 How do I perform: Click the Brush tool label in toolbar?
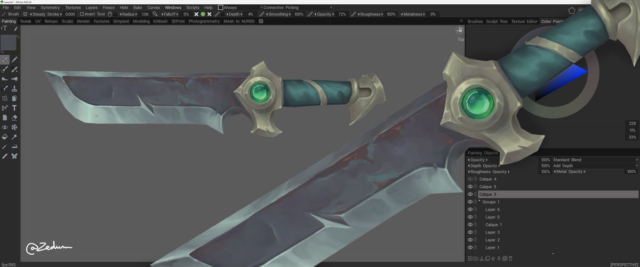pos(14,14)
